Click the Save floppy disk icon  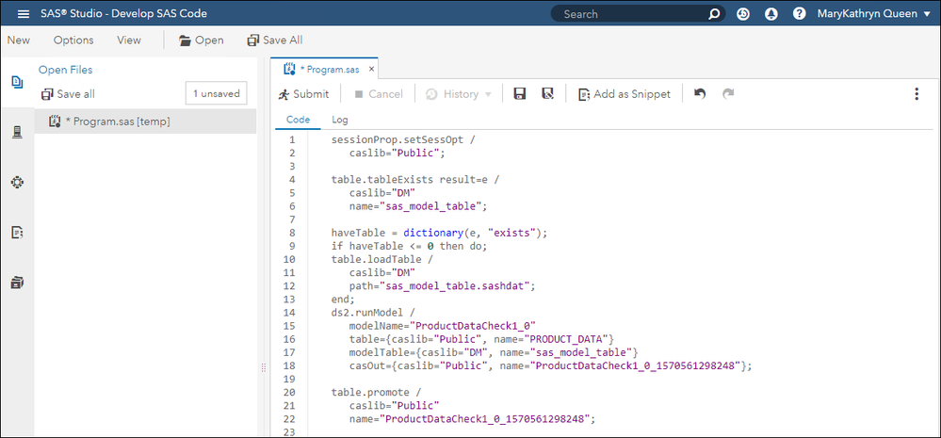coord(520,93)
